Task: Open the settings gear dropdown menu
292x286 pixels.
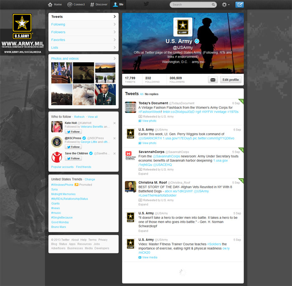Action: click(226, 5)
